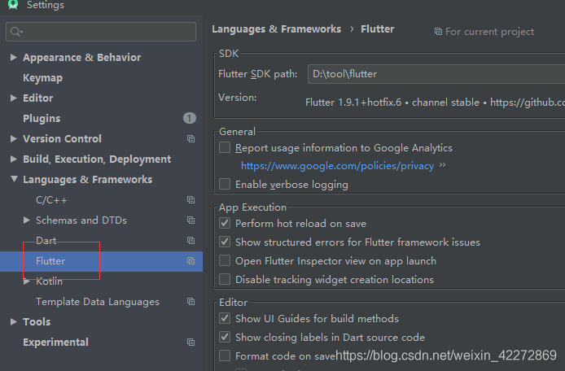Click project-level icon beside Flutter
The width and height of the screenshot is (565, 371).
191,261
